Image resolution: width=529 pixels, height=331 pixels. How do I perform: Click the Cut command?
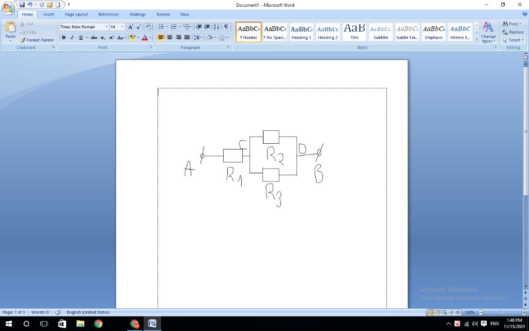(x=27, y=24)
